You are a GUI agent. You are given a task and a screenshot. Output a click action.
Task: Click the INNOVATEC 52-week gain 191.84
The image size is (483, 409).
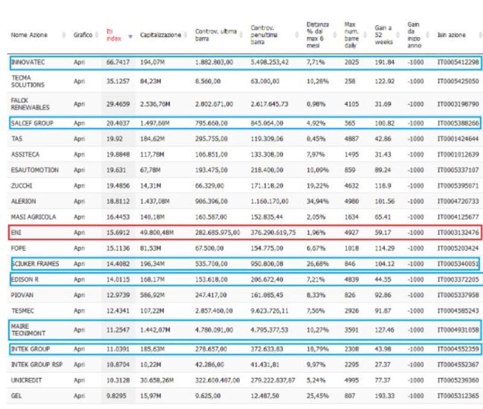point(385,62)
